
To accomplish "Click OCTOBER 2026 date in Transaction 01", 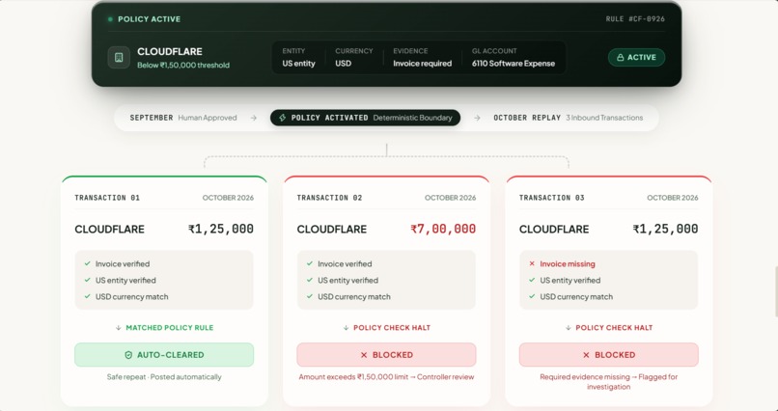I will coord(228,198).
